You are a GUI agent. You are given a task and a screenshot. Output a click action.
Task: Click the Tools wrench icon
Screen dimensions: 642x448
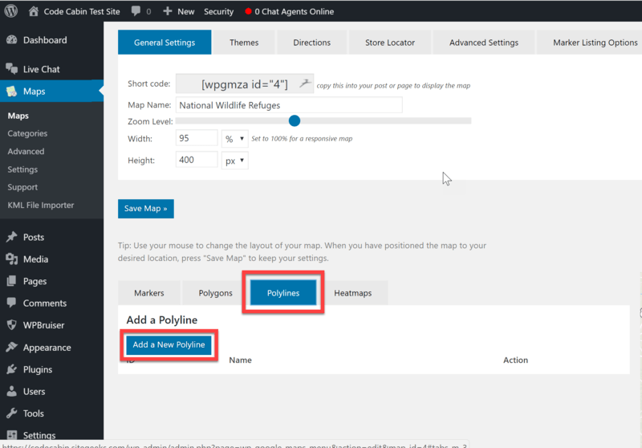point(12,413)
